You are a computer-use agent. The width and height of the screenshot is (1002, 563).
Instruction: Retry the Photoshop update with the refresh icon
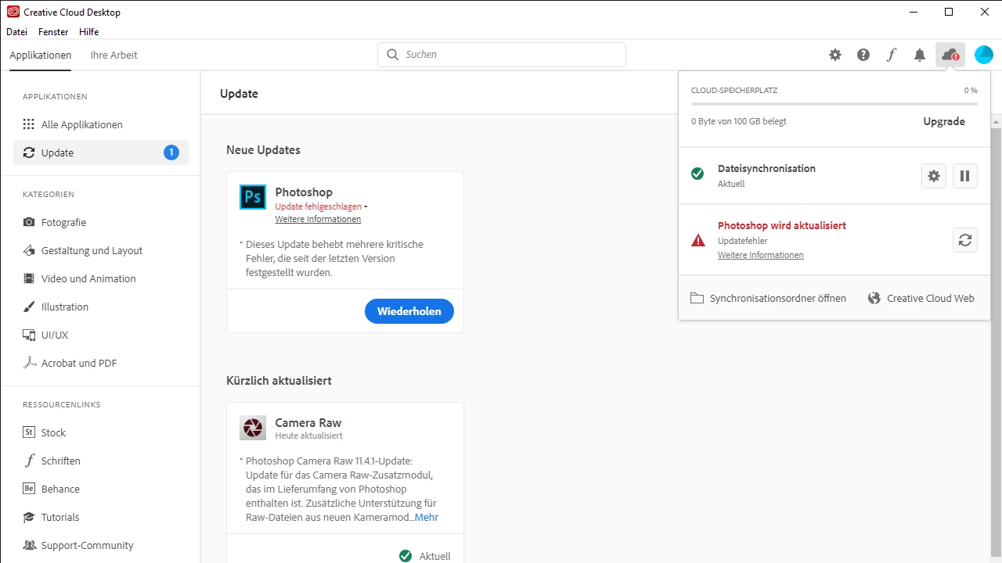965,240
